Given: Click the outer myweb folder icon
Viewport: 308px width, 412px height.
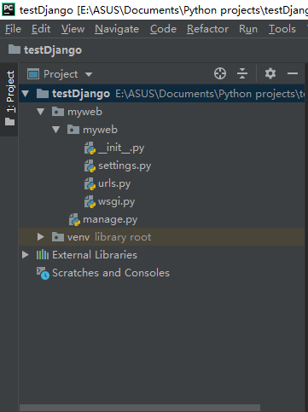Looking at the screenshot, I should tap(58, 112).
